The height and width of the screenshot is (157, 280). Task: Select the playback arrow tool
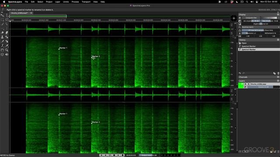[2, 16]
